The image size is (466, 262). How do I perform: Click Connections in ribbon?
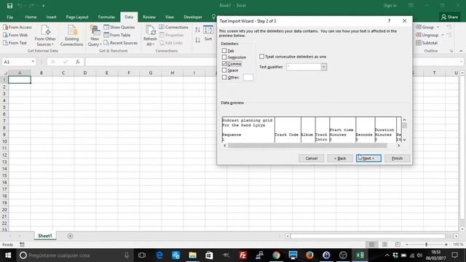(173, 27)
